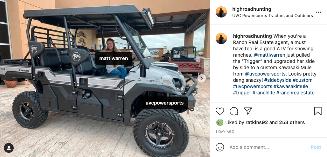The height and width of the screenshot is (157, 327).
Task: Save the post with the bookmark icon
Action: tap(318, 111)
